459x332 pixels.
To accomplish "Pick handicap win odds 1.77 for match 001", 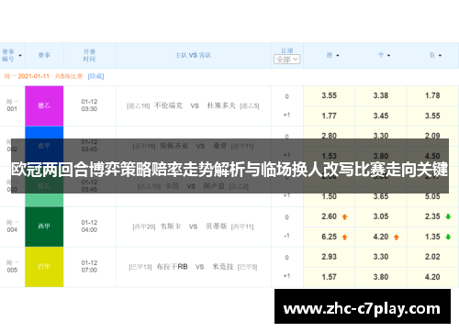I will (x=329, y=116).
